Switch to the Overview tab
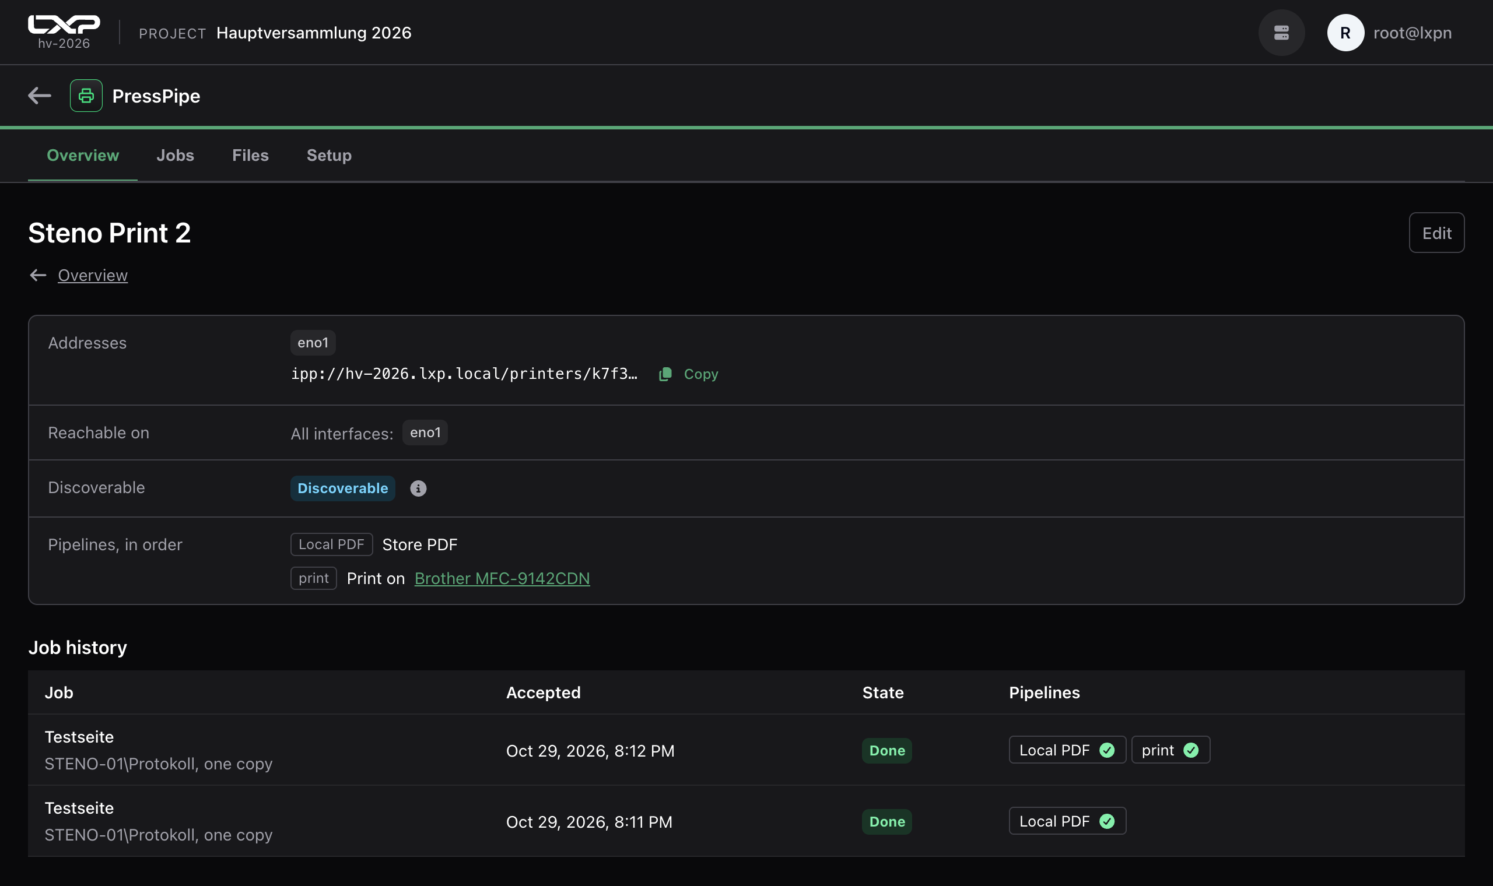The height and width of the screenshot is (886, 1493). (x=82, y=155)
